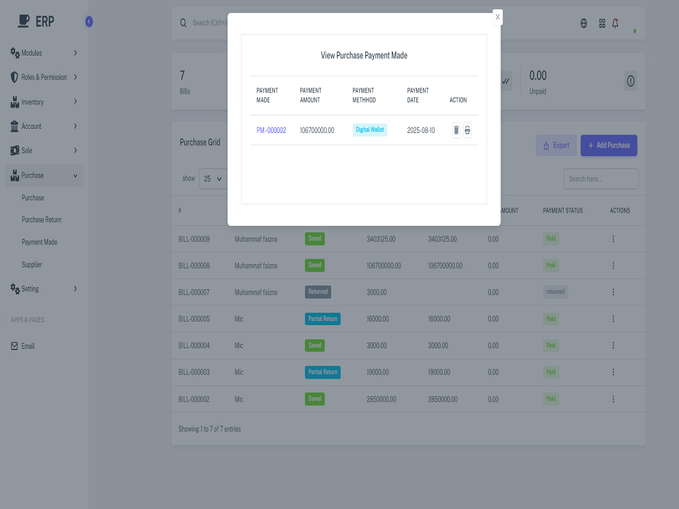Click Partial Return badge of BILL-000005
The image size is (679, 509).
click(323, 319)
